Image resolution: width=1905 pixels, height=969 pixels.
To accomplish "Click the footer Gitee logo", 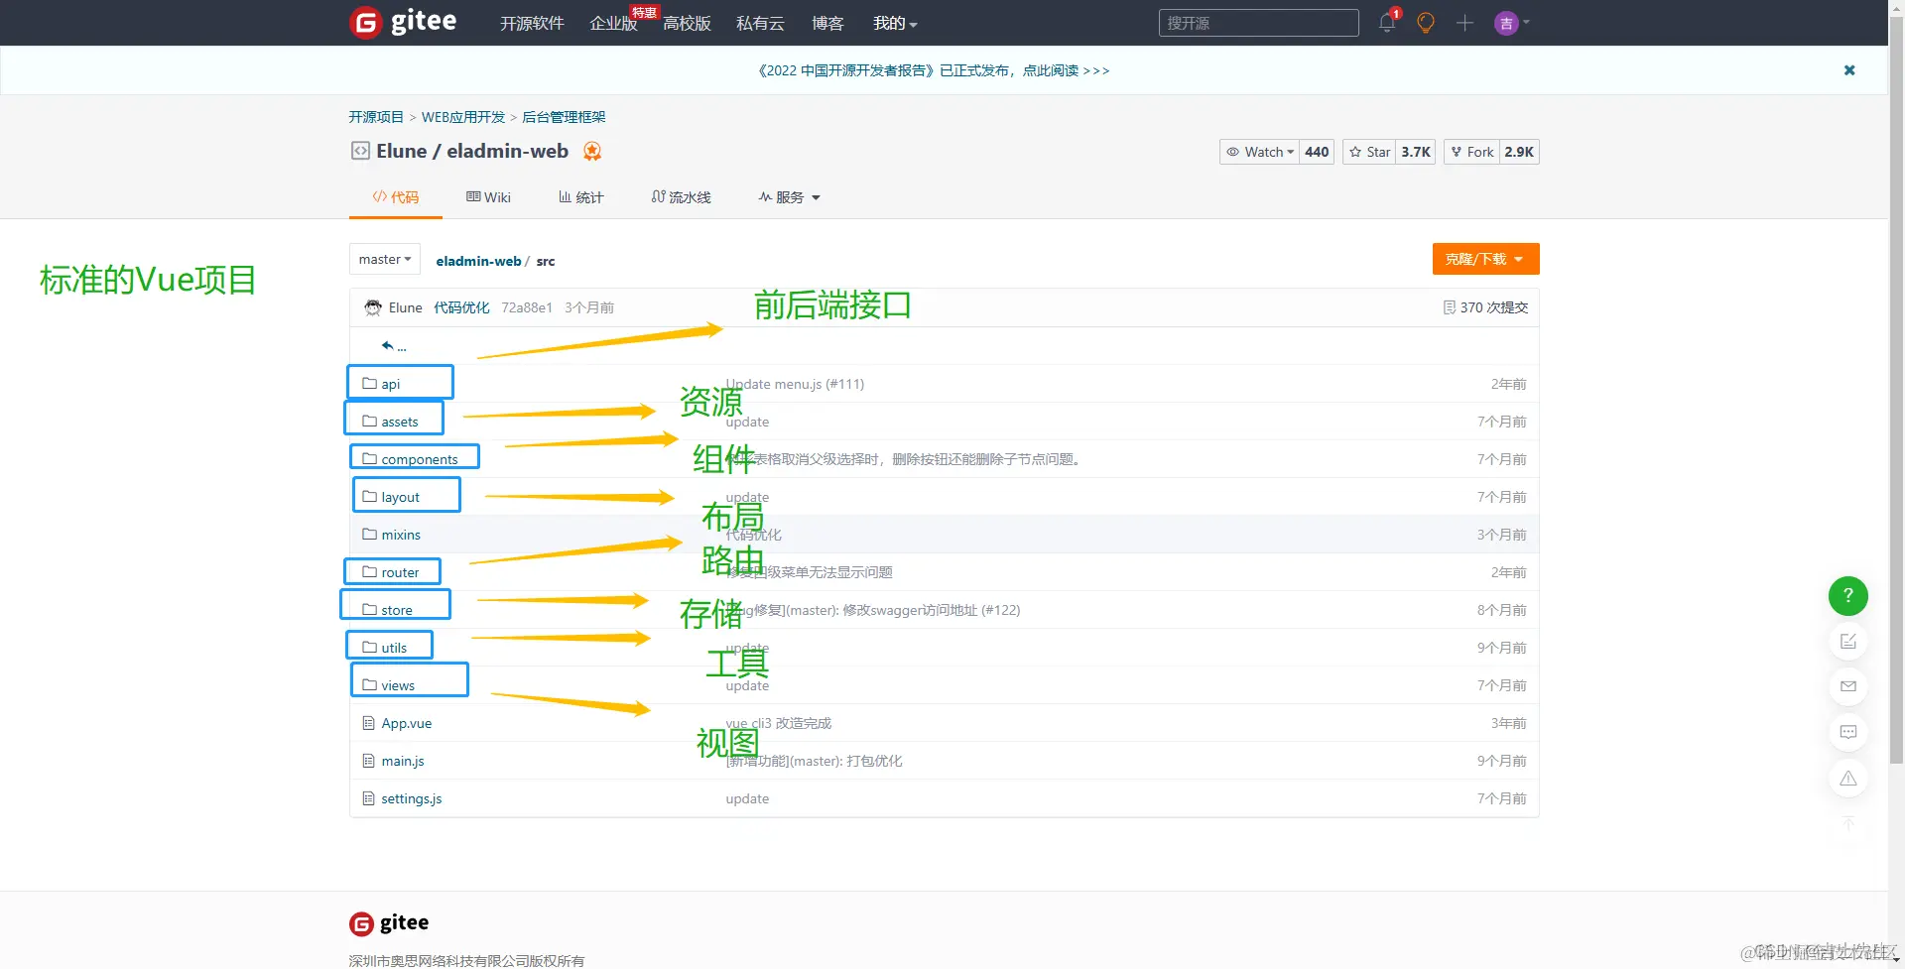I will pos(389,923).
